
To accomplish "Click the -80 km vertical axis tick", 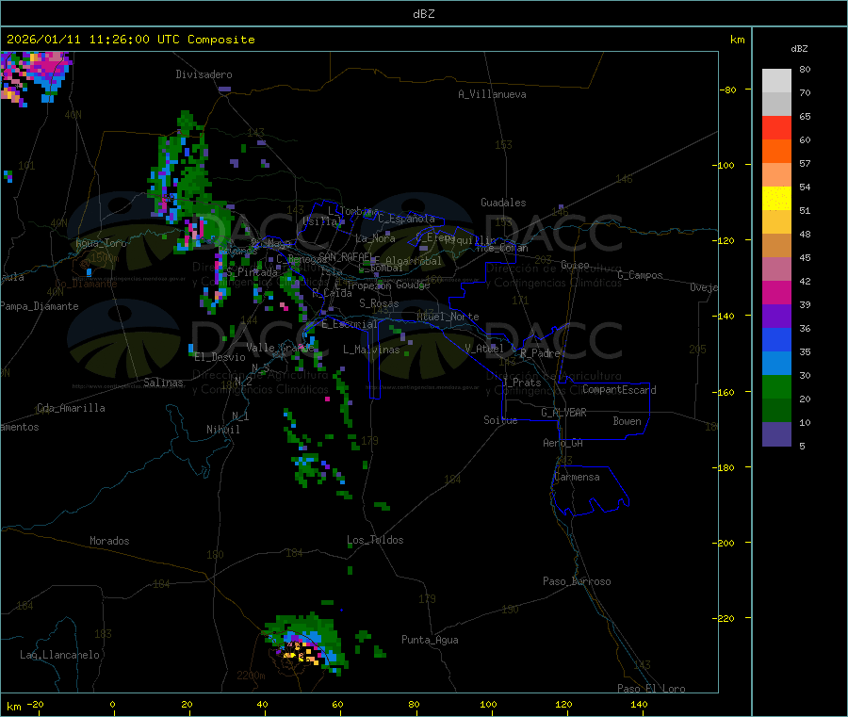I will point(727,90).
